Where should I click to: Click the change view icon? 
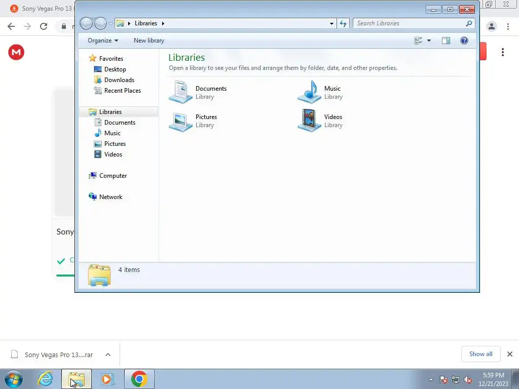pyautogui.click(x=418, y=41)
